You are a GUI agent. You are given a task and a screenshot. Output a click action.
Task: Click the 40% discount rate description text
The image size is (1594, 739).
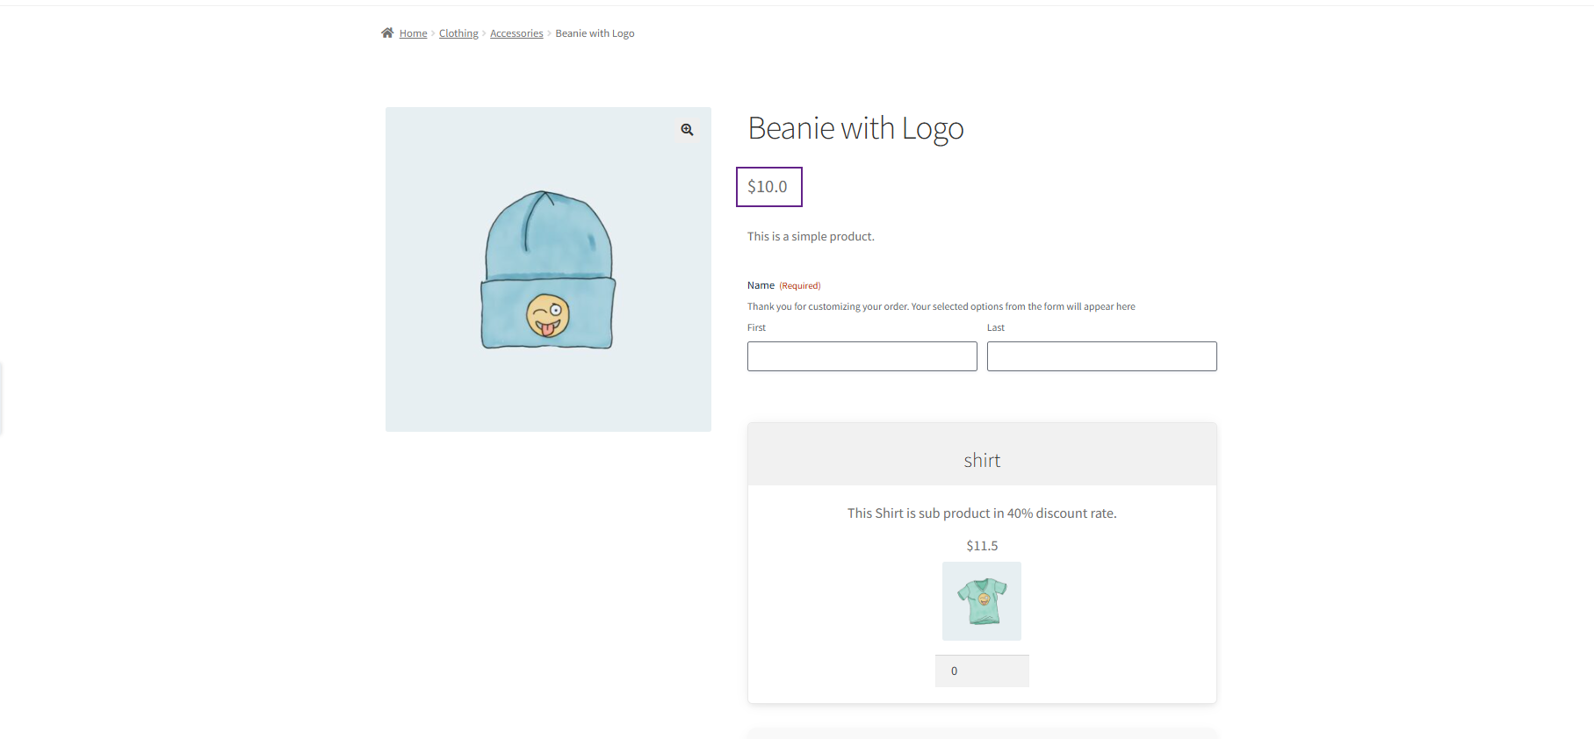click(x=982, y=513)
